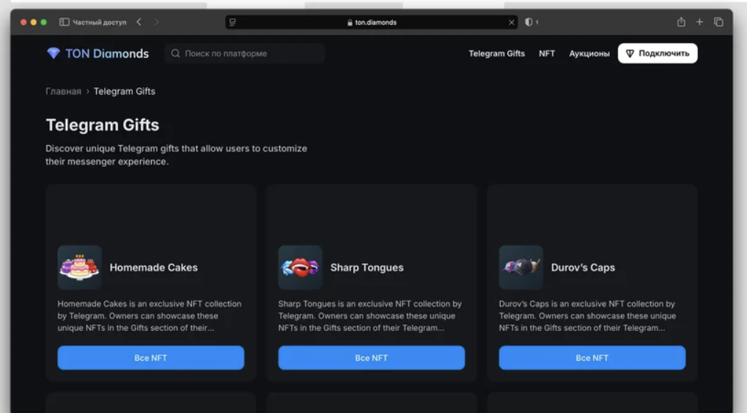Click the TON Diamonds logo
The height and width of the screenshot is (413, 747).
tap(97, 53)
